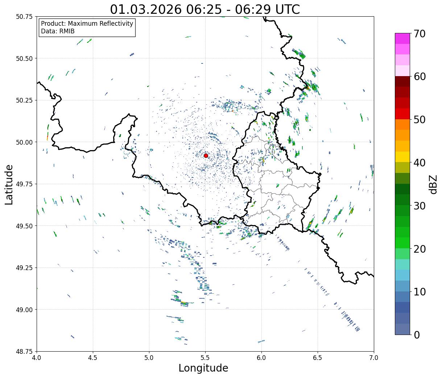
Task: Click the 'dBZ' colorbar label
Action: point(433,184)
